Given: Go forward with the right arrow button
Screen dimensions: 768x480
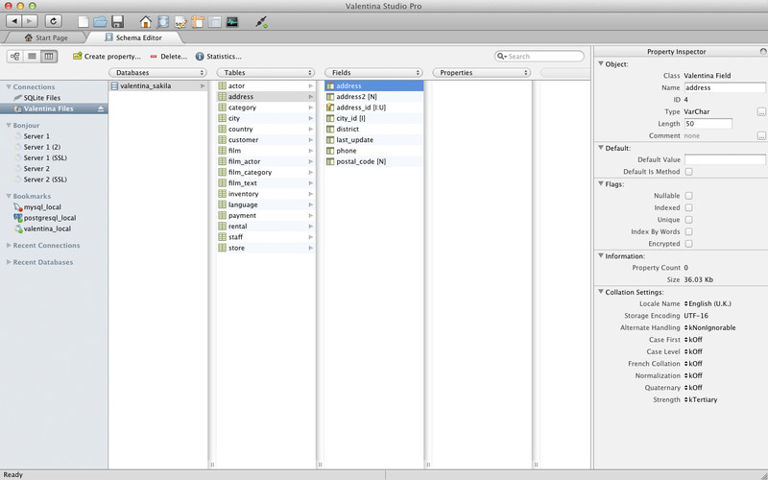Looking at the screenshot, I should [x=30, y=21].
